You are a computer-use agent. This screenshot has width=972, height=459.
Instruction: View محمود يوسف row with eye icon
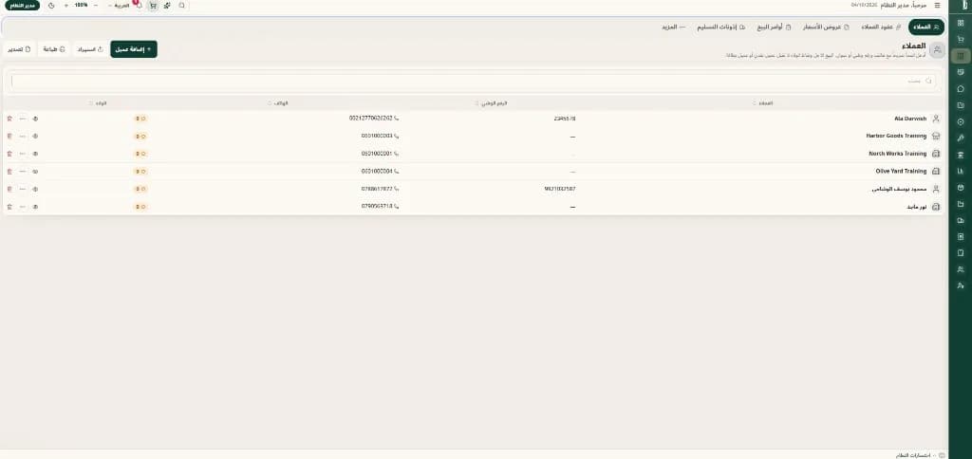[35, 189]
